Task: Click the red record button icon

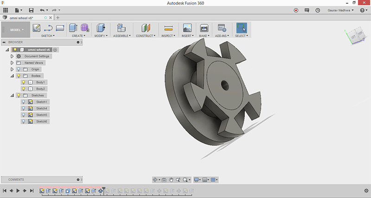Action: pyautogui.click(x=296, y=10)
